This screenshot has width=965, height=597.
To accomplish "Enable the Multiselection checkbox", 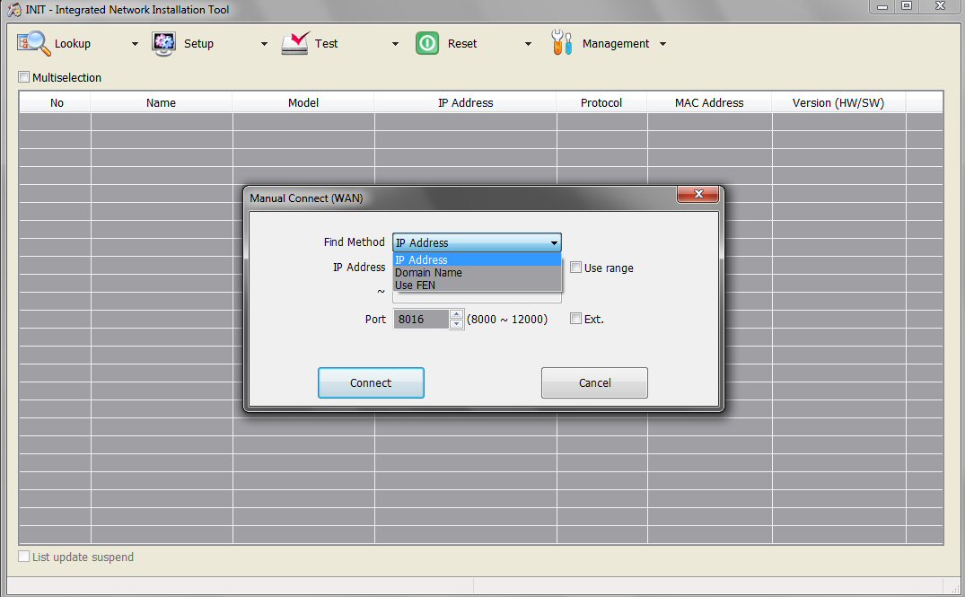I will 24,77.
